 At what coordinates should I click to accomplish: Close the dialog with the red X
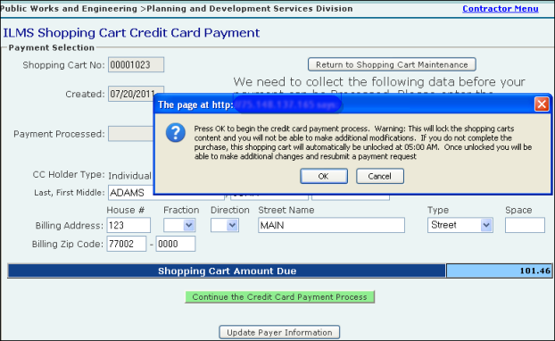[x=542, y=104]
